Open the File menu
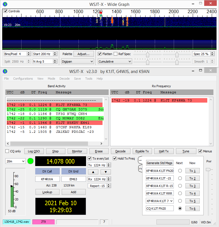Screen dimensions: 219x227 click(6, 79)
